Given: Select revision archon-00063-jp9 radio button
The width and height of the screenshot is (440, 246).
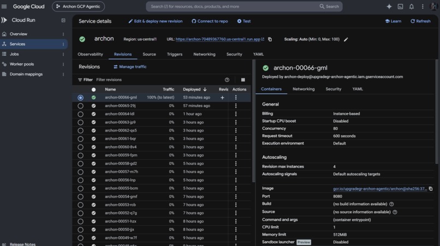Looking at the screenshot, I should pyautogui.click(x=81, y=122).
